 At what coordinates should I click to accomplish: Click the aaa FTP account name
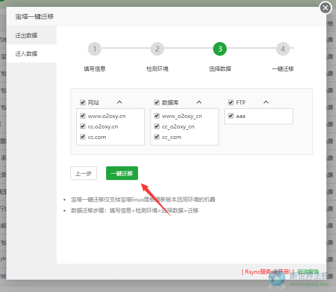tap(240, 116)
